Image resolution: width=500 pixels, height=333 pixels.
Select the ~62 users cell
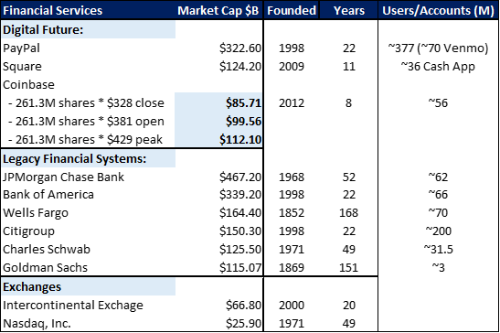tap(438, 177)
